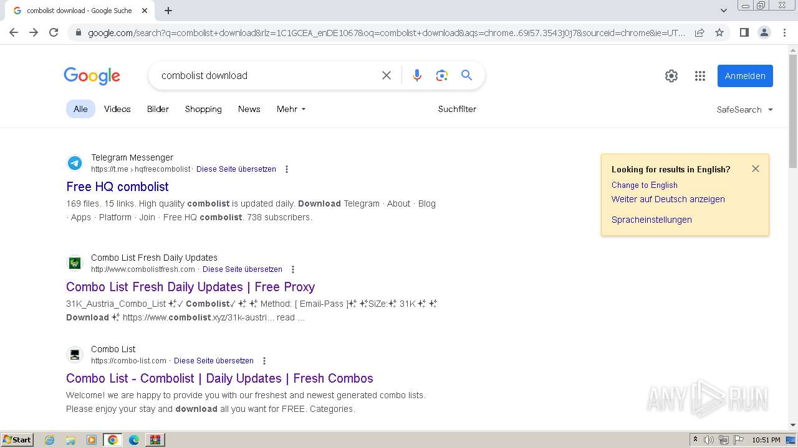
Task: Click Telegram Messenger favicon
Action: [75, 163]
